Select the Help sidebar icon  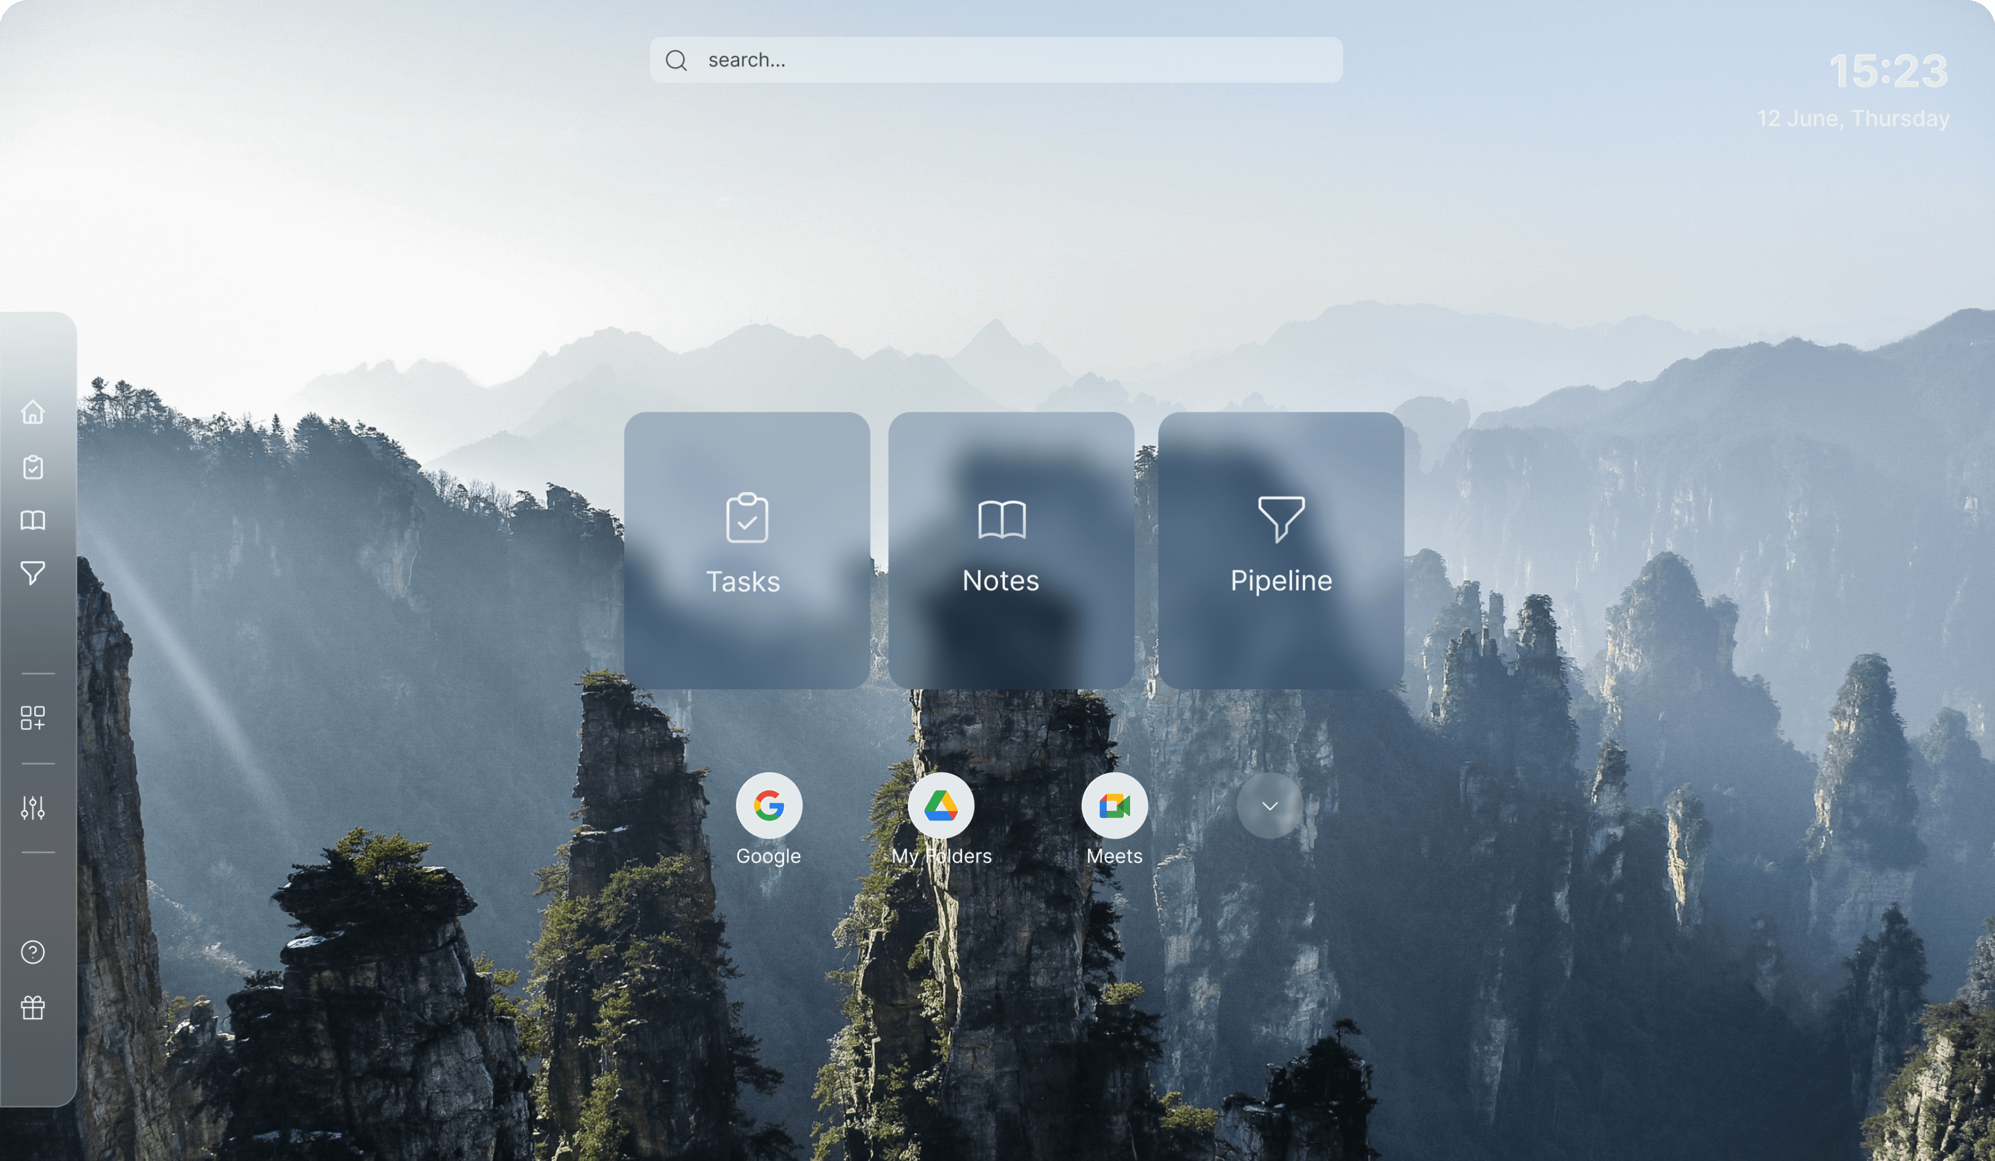tap(34, 951)
